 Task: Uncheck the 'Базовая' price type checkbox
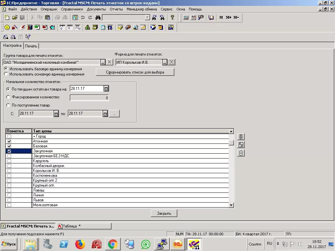point(9,146)
